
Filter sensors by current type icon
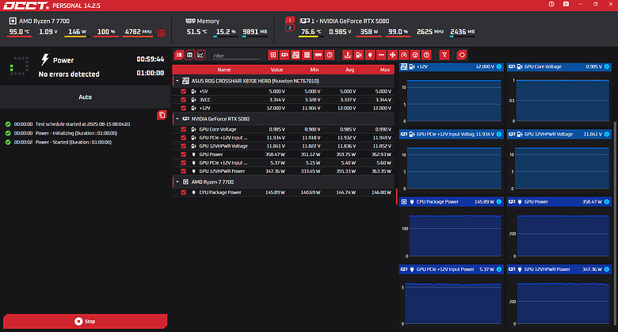pos(381,55)
